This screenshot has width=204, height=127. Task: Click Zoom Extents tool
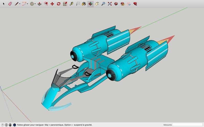click(x=110, y=4)
